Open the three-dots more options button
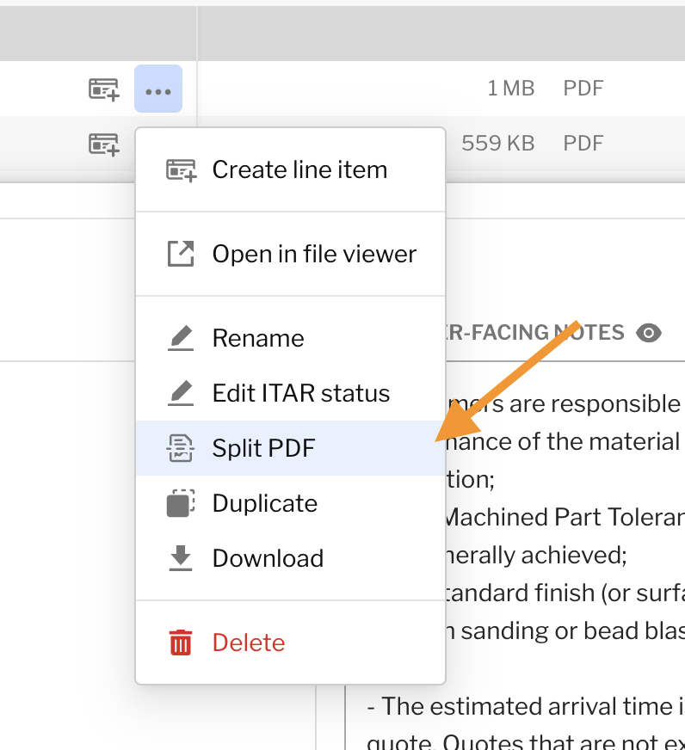685x750 pixels. coord(158,89)
